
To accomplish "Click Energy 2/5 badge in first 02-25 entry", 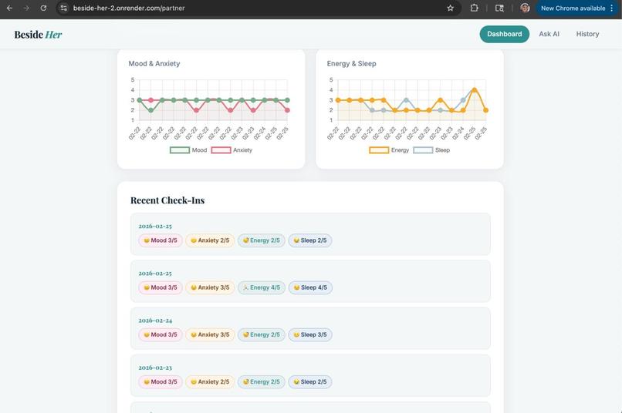I will click(x=261, y=240).
